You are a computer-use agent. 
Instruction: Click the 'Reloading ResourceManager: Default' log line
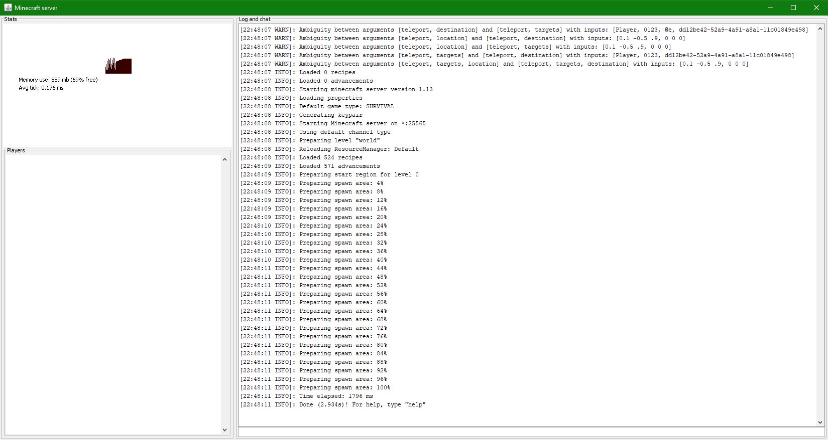click(x=329, y=149)
